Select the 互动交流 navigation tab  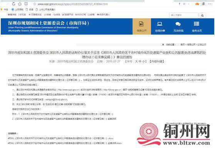[x=178, y=27]
